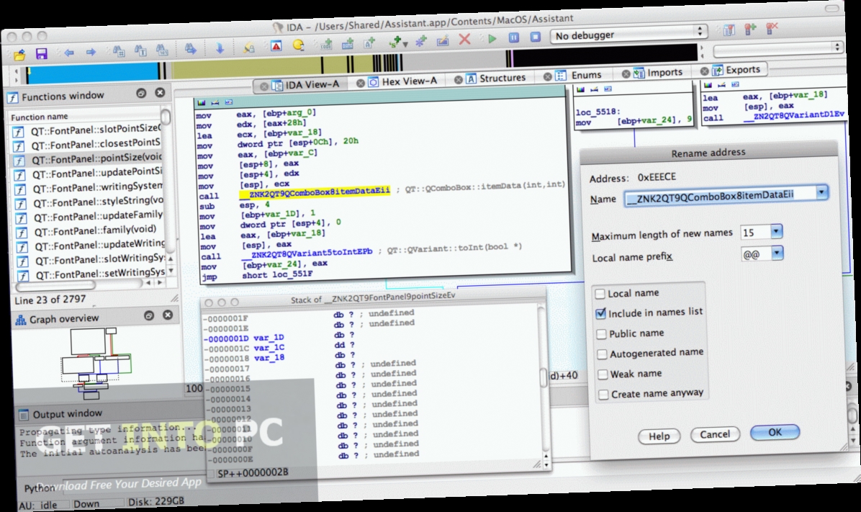
Task: Click the Help button in Rename address
Action: [x=659, y=436]
